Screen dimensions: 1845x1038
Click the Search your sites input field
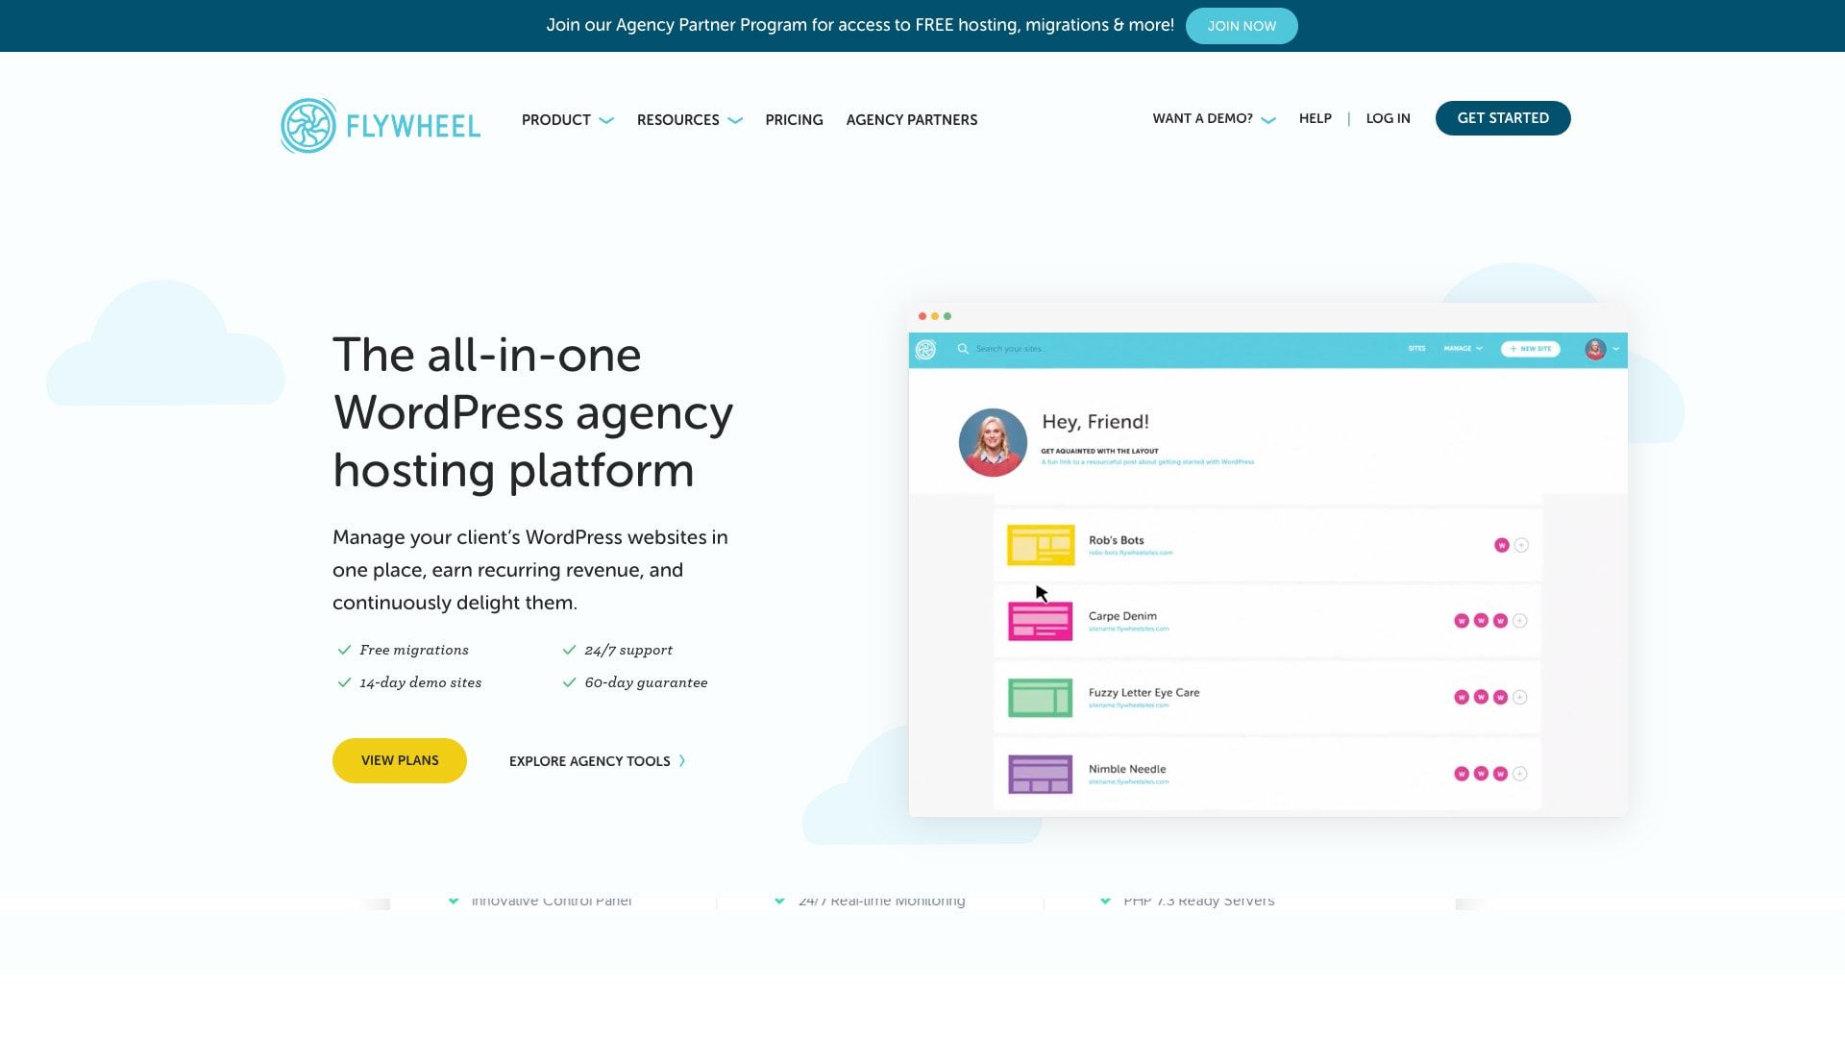pyautogui.click(x=1019, y=349)
